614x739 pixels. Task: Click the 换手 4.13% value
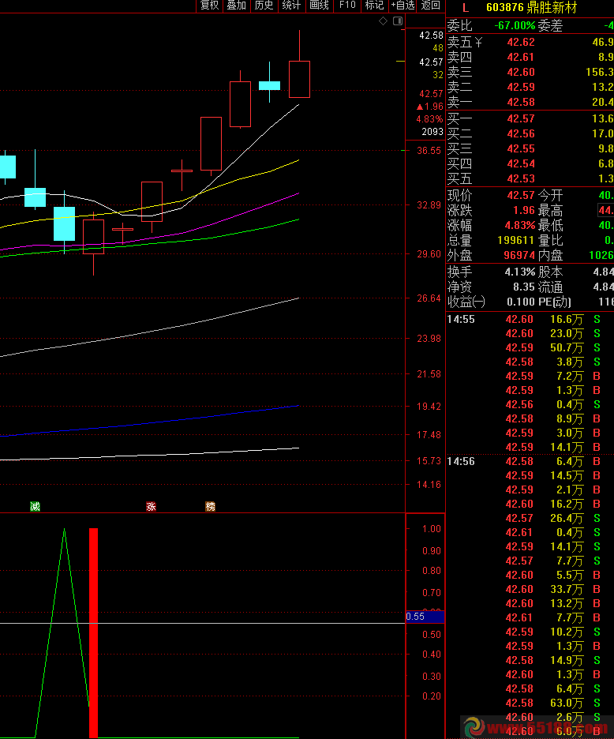(520, 272)
